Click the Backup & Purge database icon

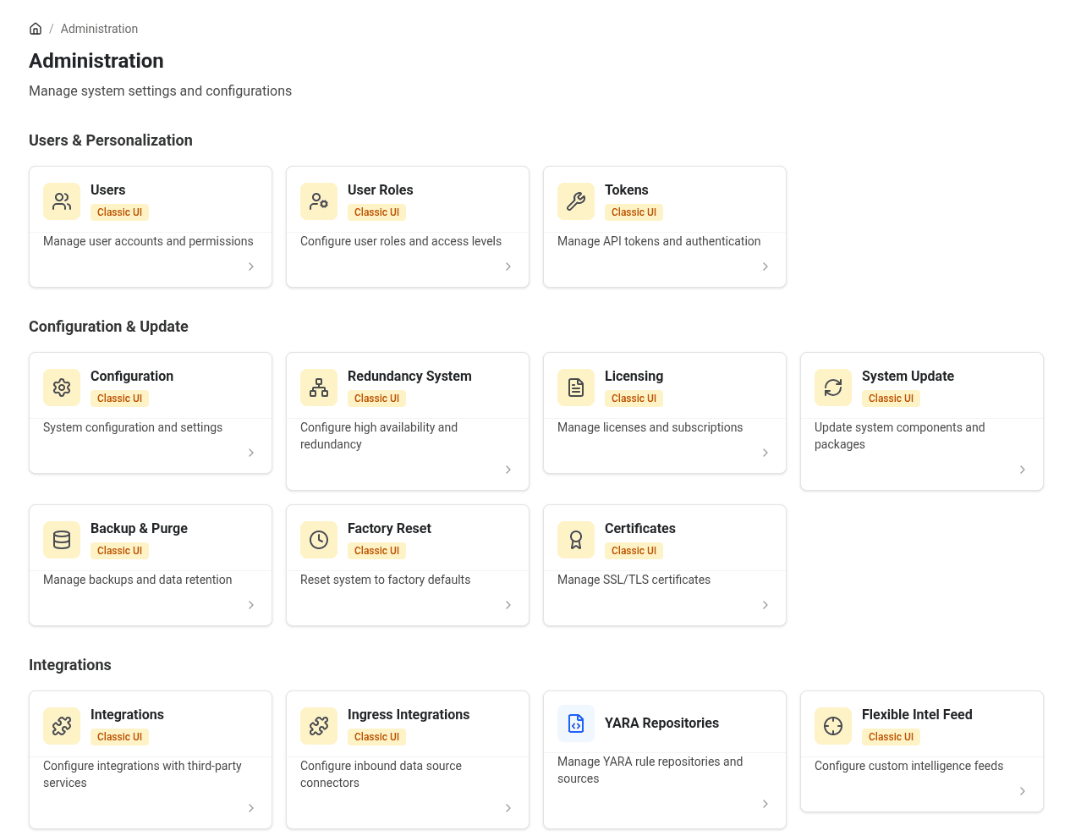coord(62,540)
